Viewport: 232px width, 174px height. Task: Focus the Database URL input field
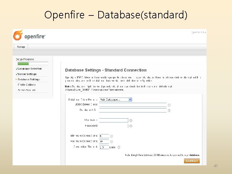133,111
